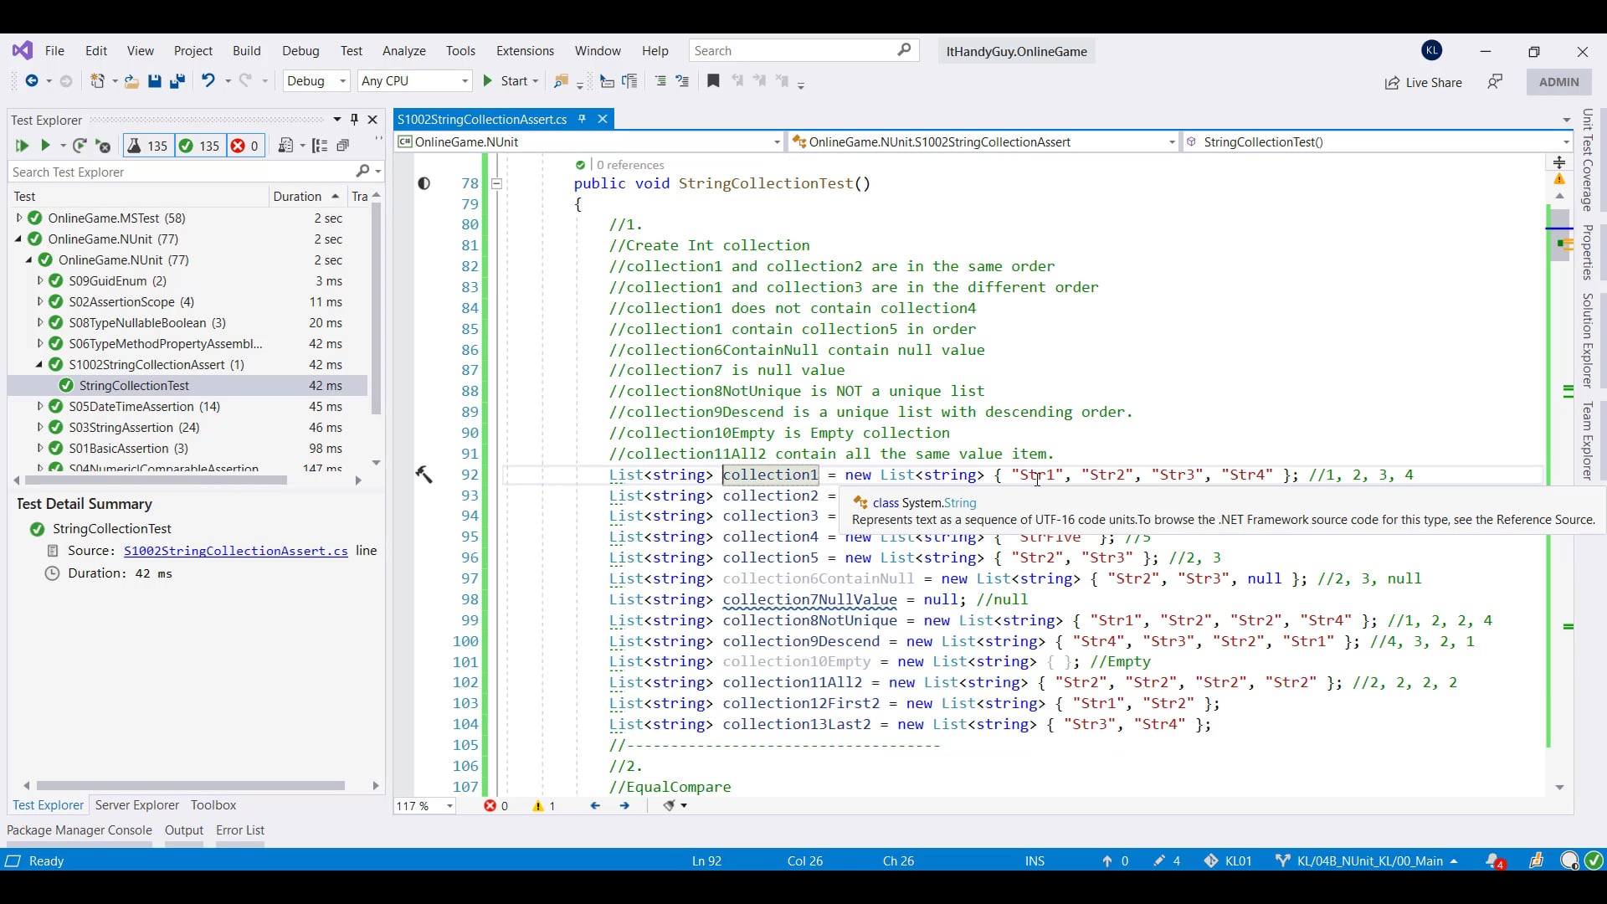Collapse the S1002StringCollectionAssert tree node
This screenshot has height=904, width=1607.
(x=39, y=365)
